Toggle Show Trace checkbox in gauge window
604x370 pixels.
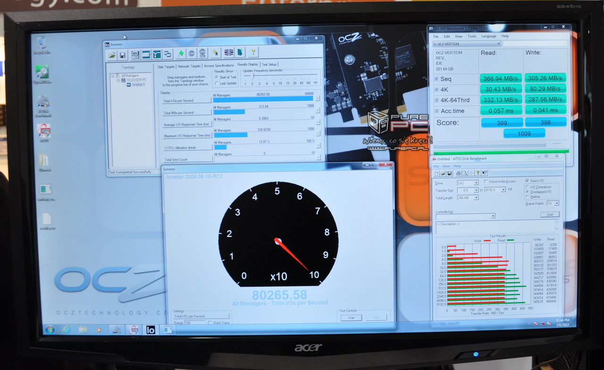pos(210,322)
